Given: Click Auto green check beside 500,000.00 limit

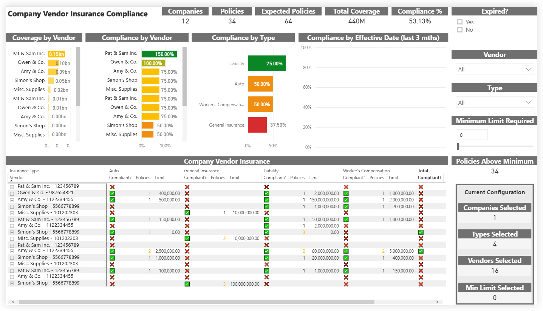Looking at the screenshot, I should tap(112, 200).
